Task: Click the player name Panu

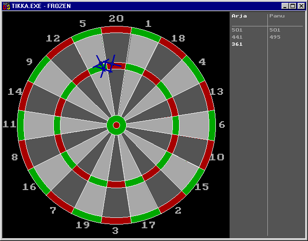Action: 277,16
